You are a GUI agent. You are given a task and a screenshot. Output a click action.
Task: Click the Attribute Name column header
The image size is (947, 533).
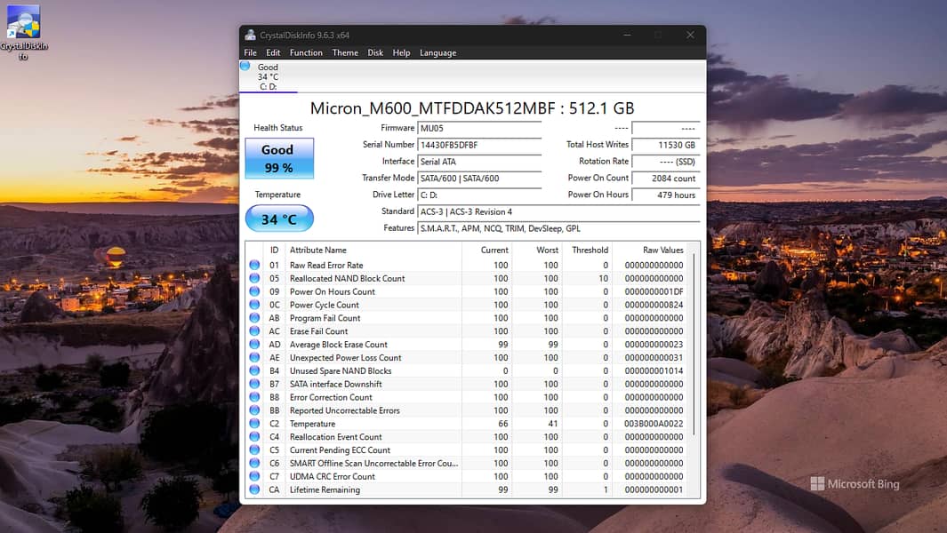click(x=373, y=250)
